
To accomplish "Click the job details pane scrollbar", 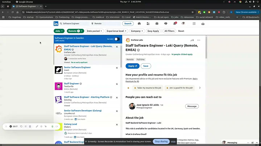I will (x=206, y=47).
